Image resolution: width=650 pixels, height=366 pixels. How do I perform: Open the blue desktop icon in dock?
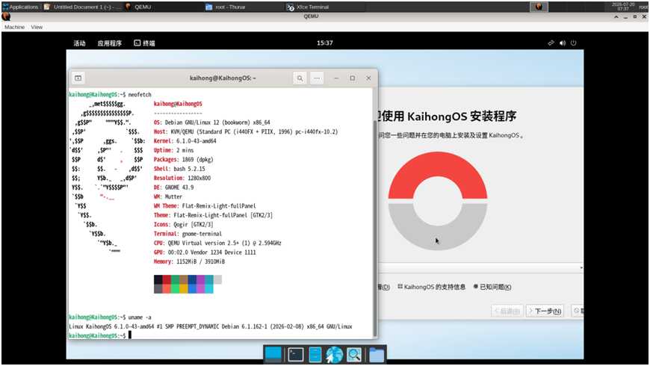[x=273, y=355]
